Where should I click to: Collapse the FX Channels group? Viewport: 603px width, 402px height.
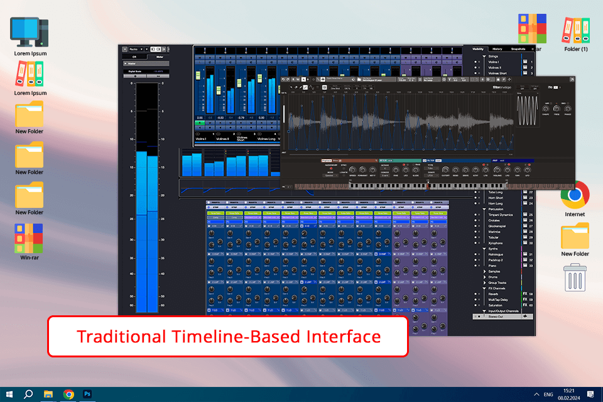pyautogui.click(x=484, y=288)
